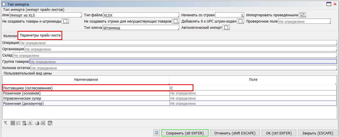Enable "Не создавать товары и штрихкоды" checkbox
The height and width of the screenshot is (137, 340).
65,21
